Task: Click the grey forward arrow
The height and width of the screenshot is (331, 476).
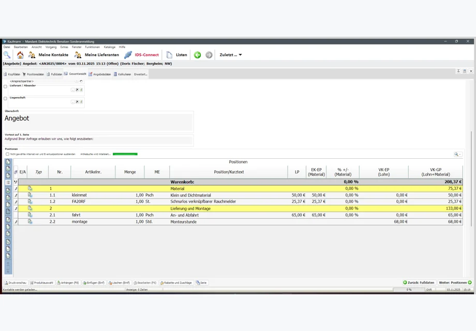Action: pos(209,55)
